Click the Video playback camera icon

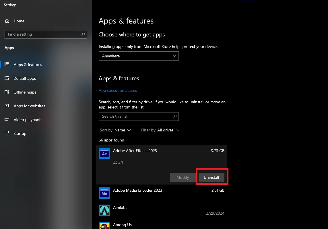click(x=7, y=119)
